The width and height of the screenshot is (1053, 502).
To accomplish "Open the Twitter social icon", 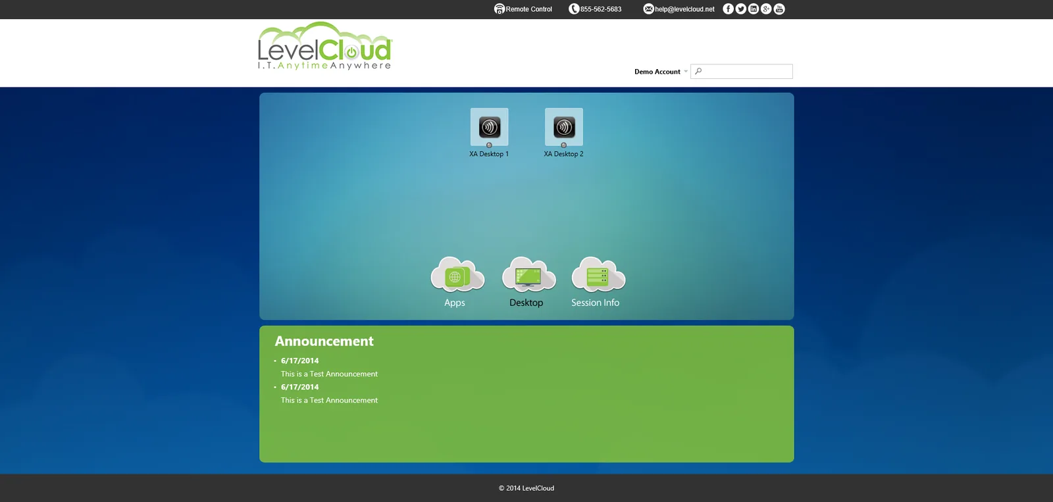I will point(741,9).
